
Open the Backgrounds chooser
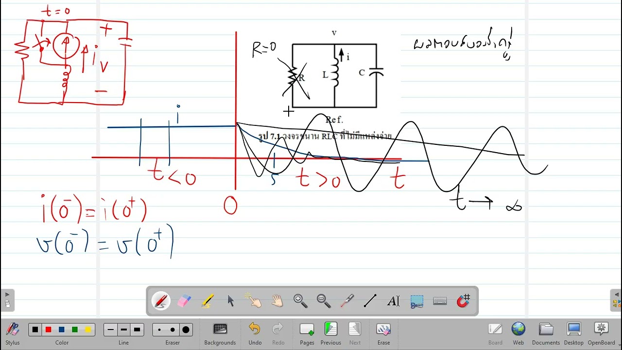(x=220, y=333)
